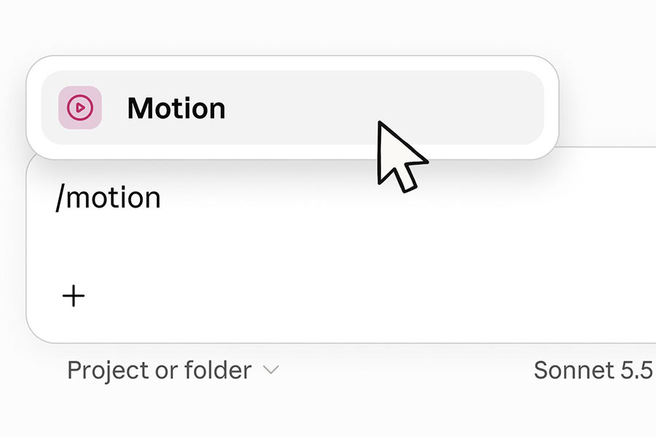Open the add menu via plus sign
This screenshot has width=656, height=437.
click(x=74, y=296)
